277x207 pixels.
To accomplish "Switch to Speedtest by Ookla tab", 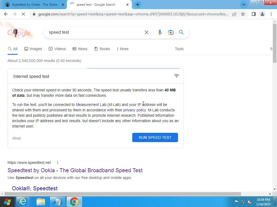I will pos(33,5).
